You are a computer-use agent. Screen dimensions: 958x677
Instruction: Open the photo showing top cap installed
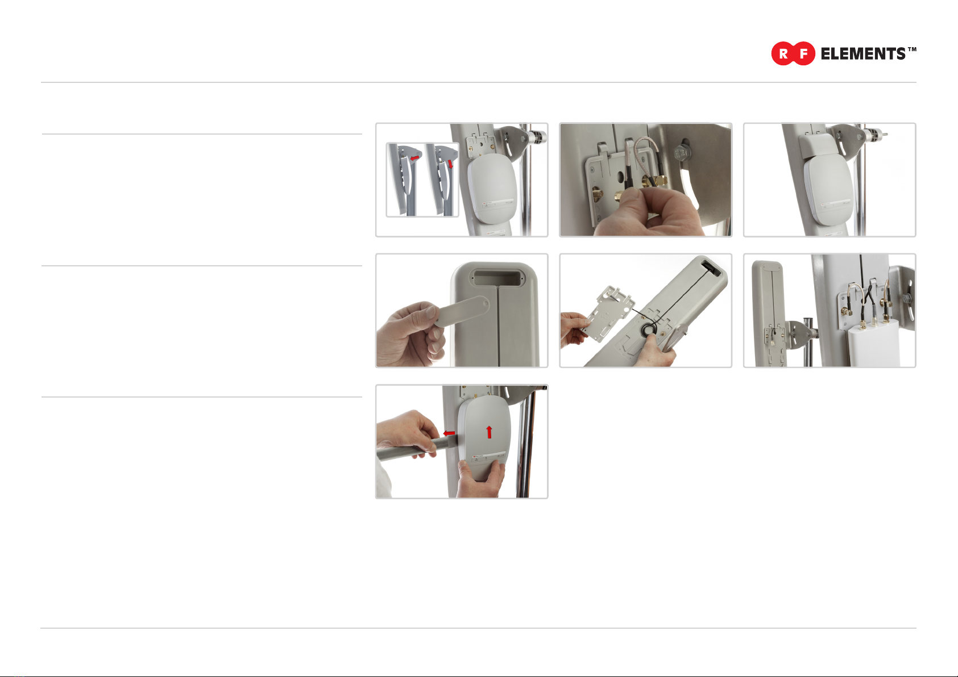[x=830, y=179]
